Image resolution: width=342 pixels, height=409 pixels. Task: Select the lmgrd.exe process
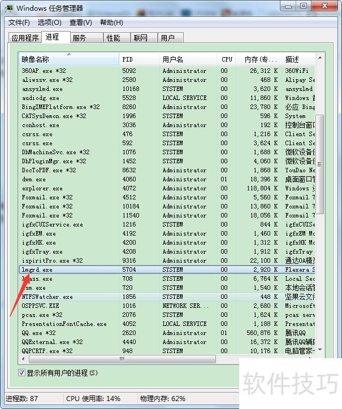(x=167, y=269)
